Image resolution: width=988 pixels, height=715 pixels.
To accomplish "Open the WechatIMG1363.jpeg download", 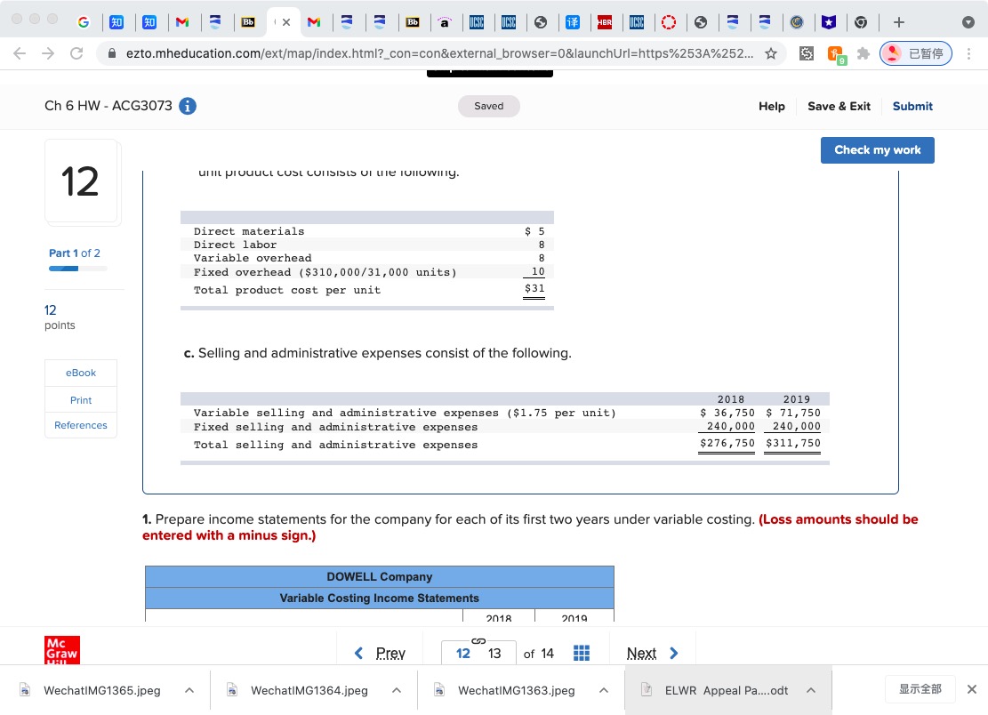I will (x=516, y=690).
